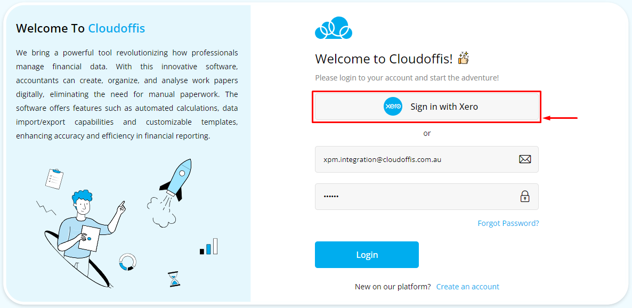The width and height of the screenshot is (632, 308).
Task: Click the clipboard checklist illustration
Action: (54, 179)
